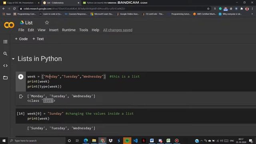Open the Google Online Asse... bookmark
Image resolution: width=256 pixels, height=144 pixels.
pyautogui.click(x=128, y=14)
